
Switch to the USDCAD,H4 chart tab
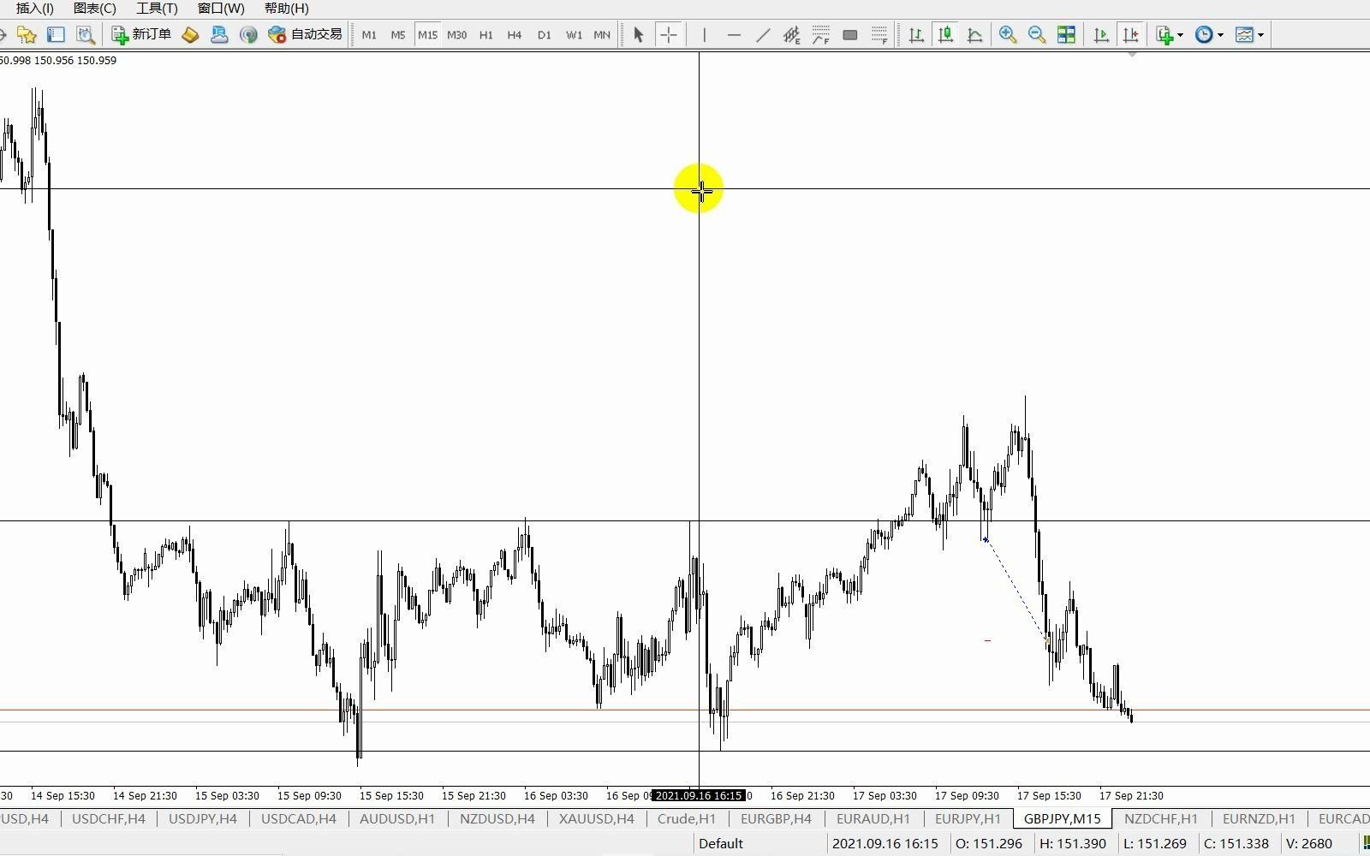pos(299,819)
